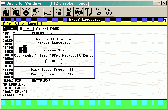Image resolution: width=168 pixels, height=110 pixels.
Task: Click the Paste toolbar icon
Action: [x=69, y=12]
